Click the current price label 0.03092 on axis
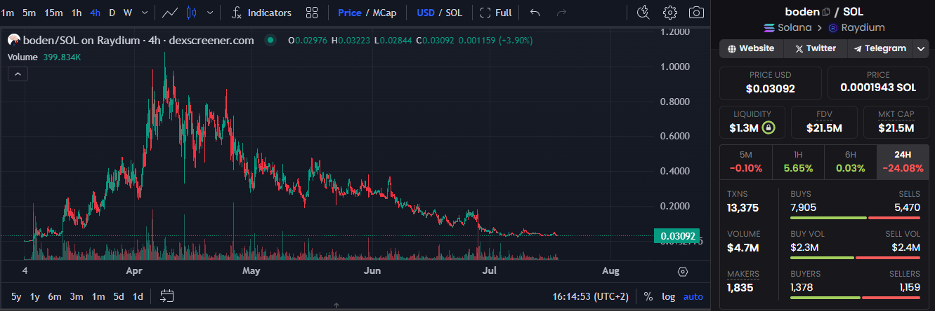Image resolution: width=935 pixels, height=311 pixels. tap(677, 236)
